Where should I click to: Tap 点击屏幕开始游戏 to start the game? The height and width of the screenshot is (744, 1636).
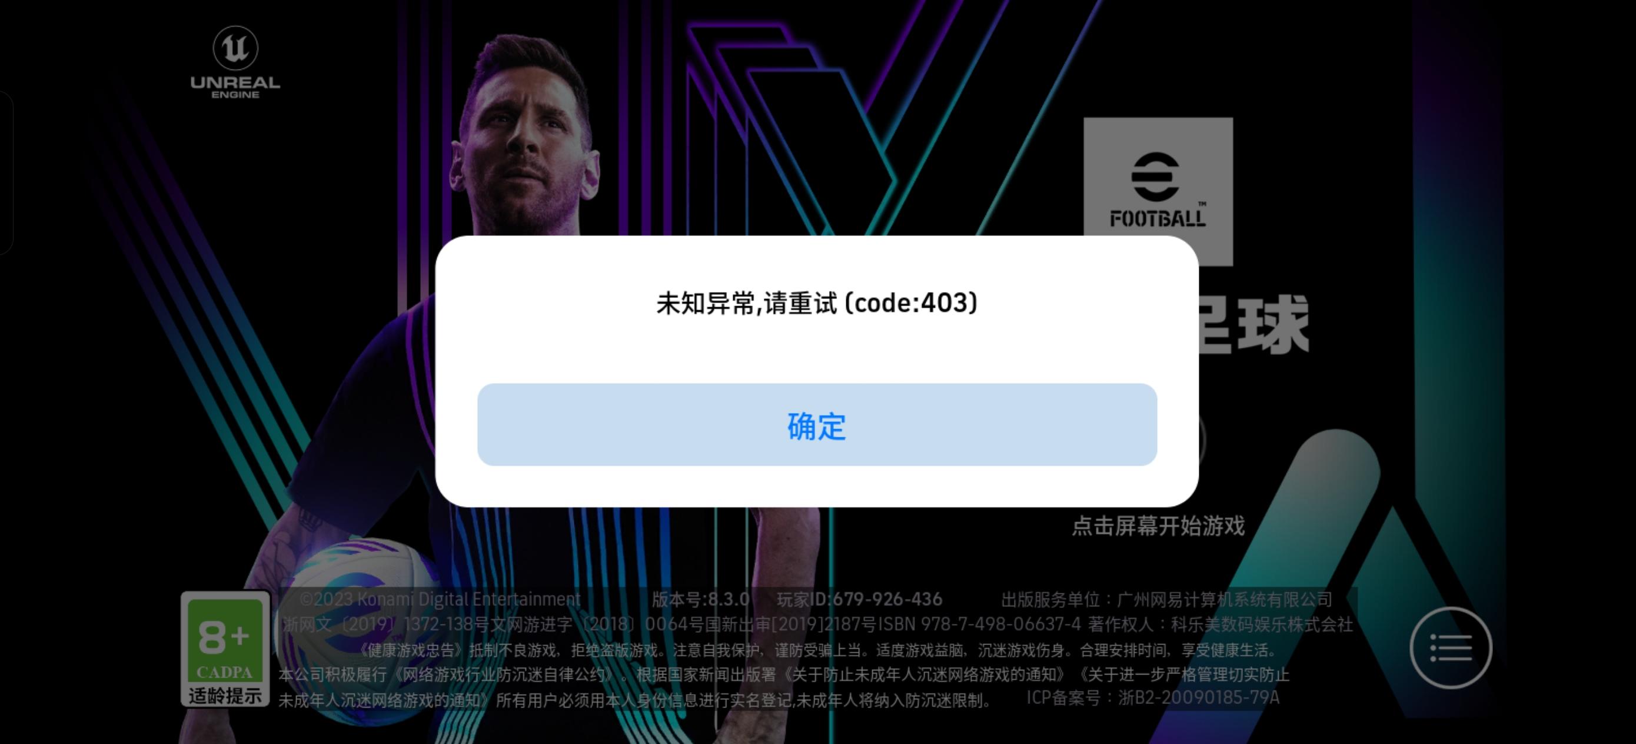(x=1158, y=526)
